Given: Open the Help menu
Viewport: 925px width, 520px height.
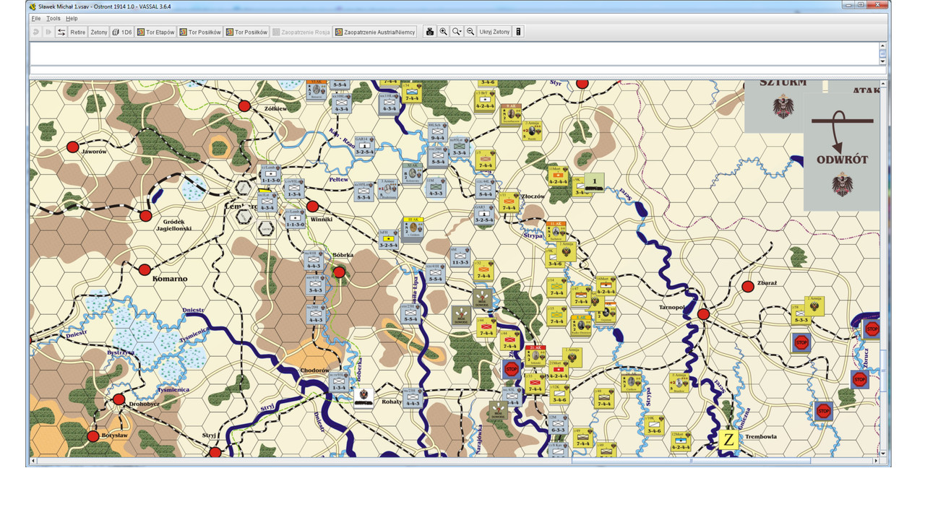Looking at the screenshot, I should click(72, 18).
